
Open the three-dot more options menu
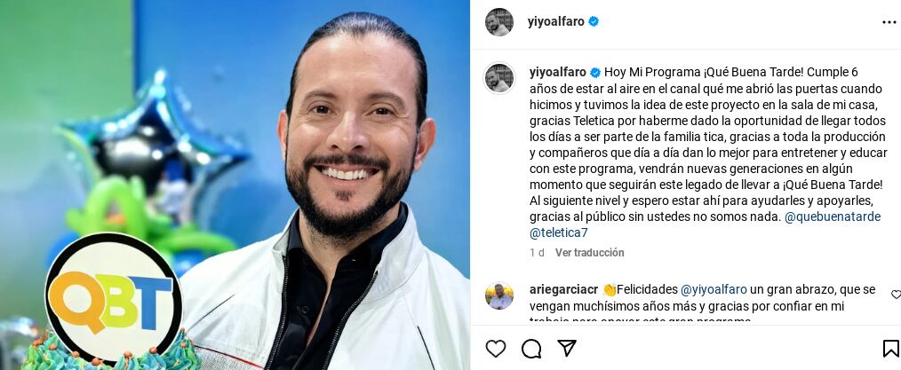coord(889,22)
